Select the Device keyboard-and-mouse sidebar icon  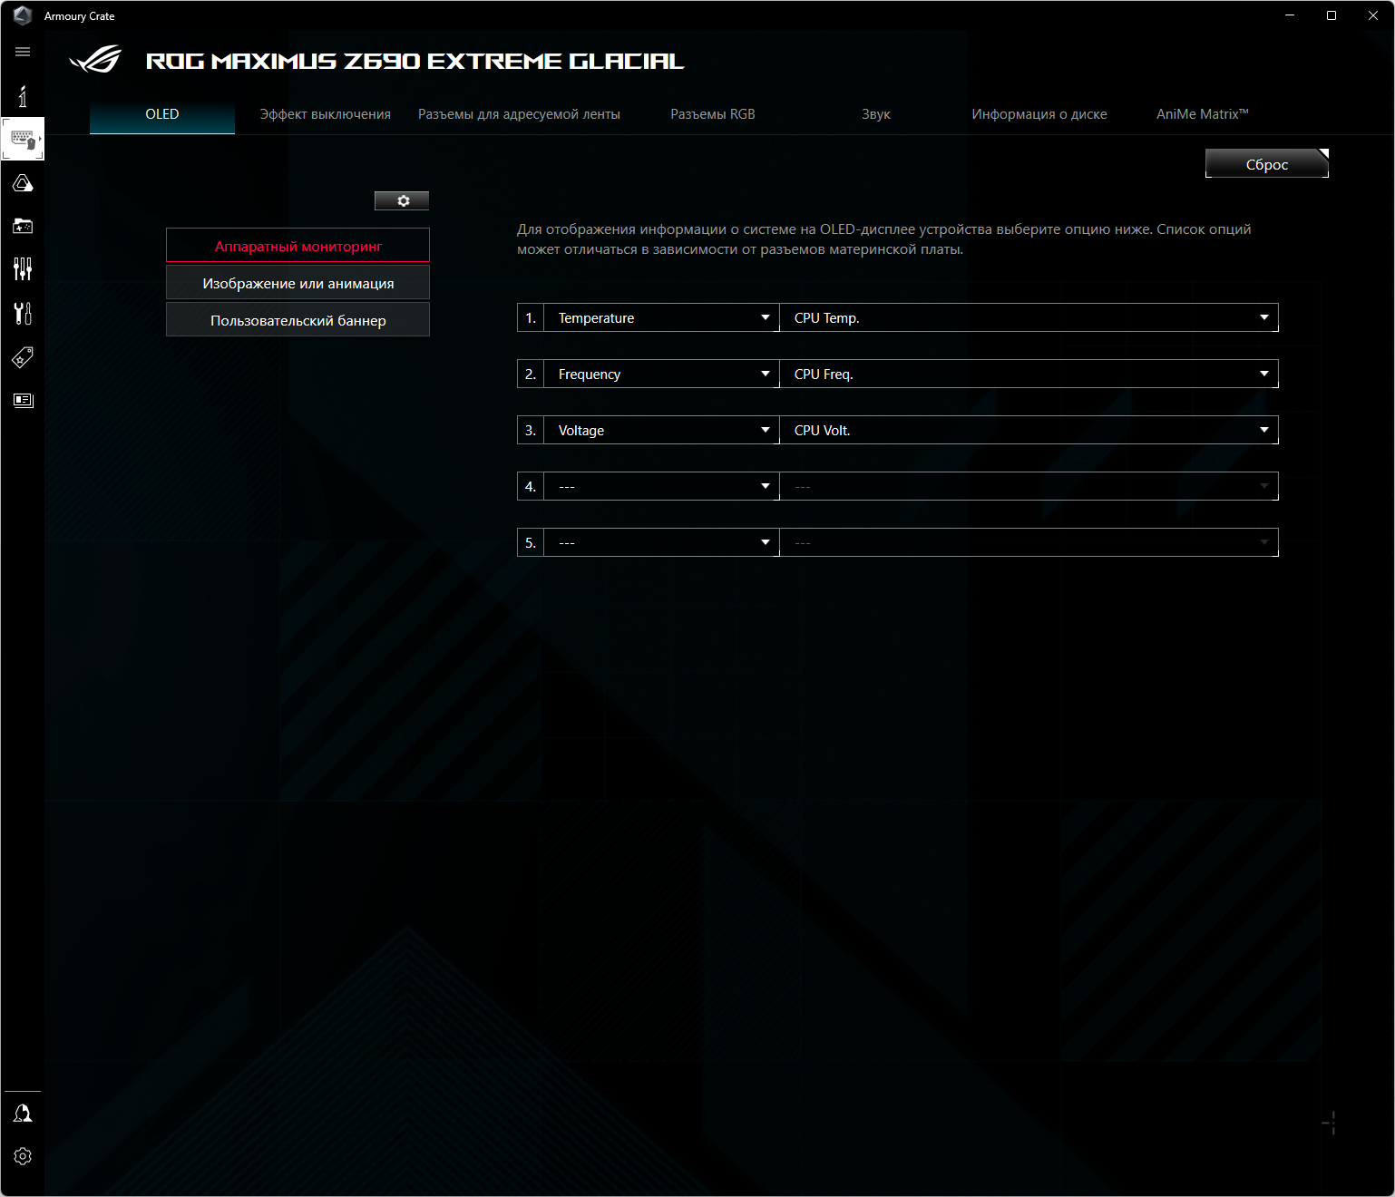(23, 139)
